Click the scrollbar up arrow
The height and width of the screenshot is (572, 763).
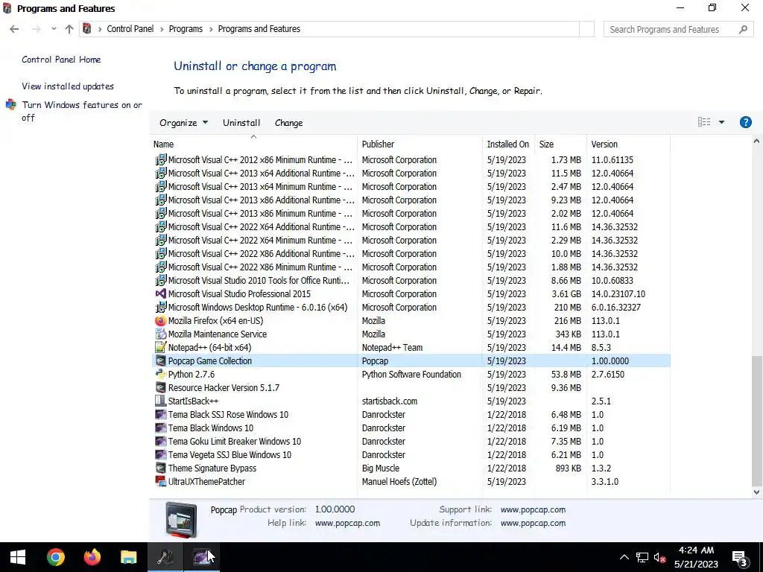(756, 141)
